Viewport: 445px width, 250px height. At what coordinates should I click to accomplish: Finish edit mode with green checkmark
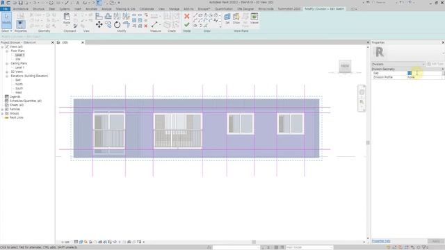coord(187,25)
